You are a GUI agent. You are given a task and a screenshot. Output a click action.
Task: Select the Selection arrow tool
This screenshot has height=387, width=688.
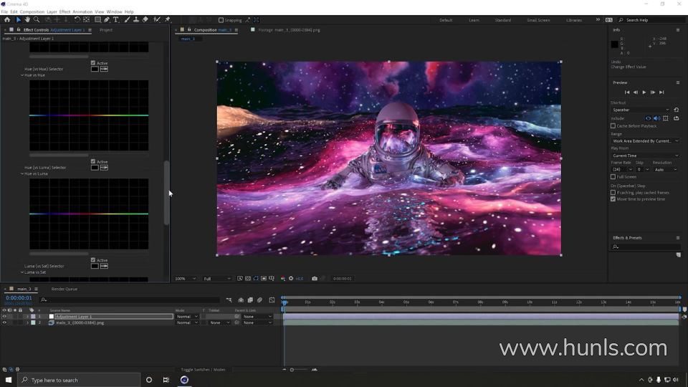[x=18, y=20]
